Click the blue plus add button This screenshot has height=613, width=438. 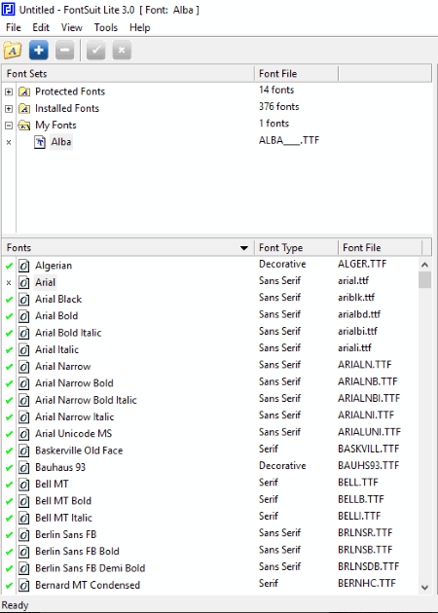click(x=39, y=50)
